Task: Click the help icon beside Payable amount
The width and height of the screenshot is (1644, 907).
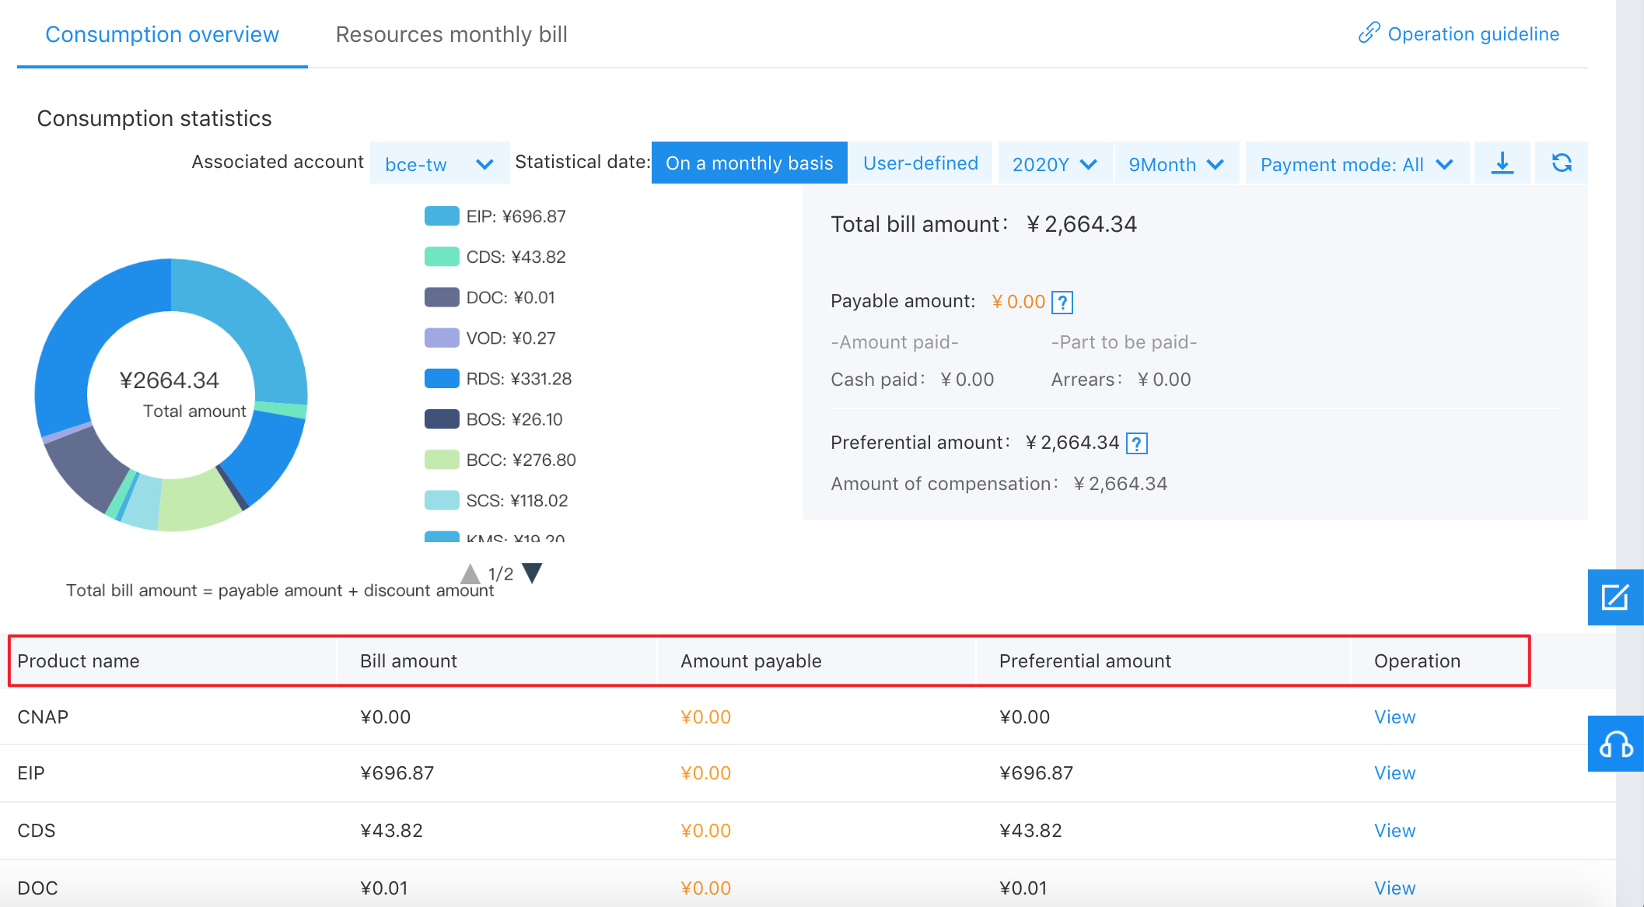Action: (1062, 302)
